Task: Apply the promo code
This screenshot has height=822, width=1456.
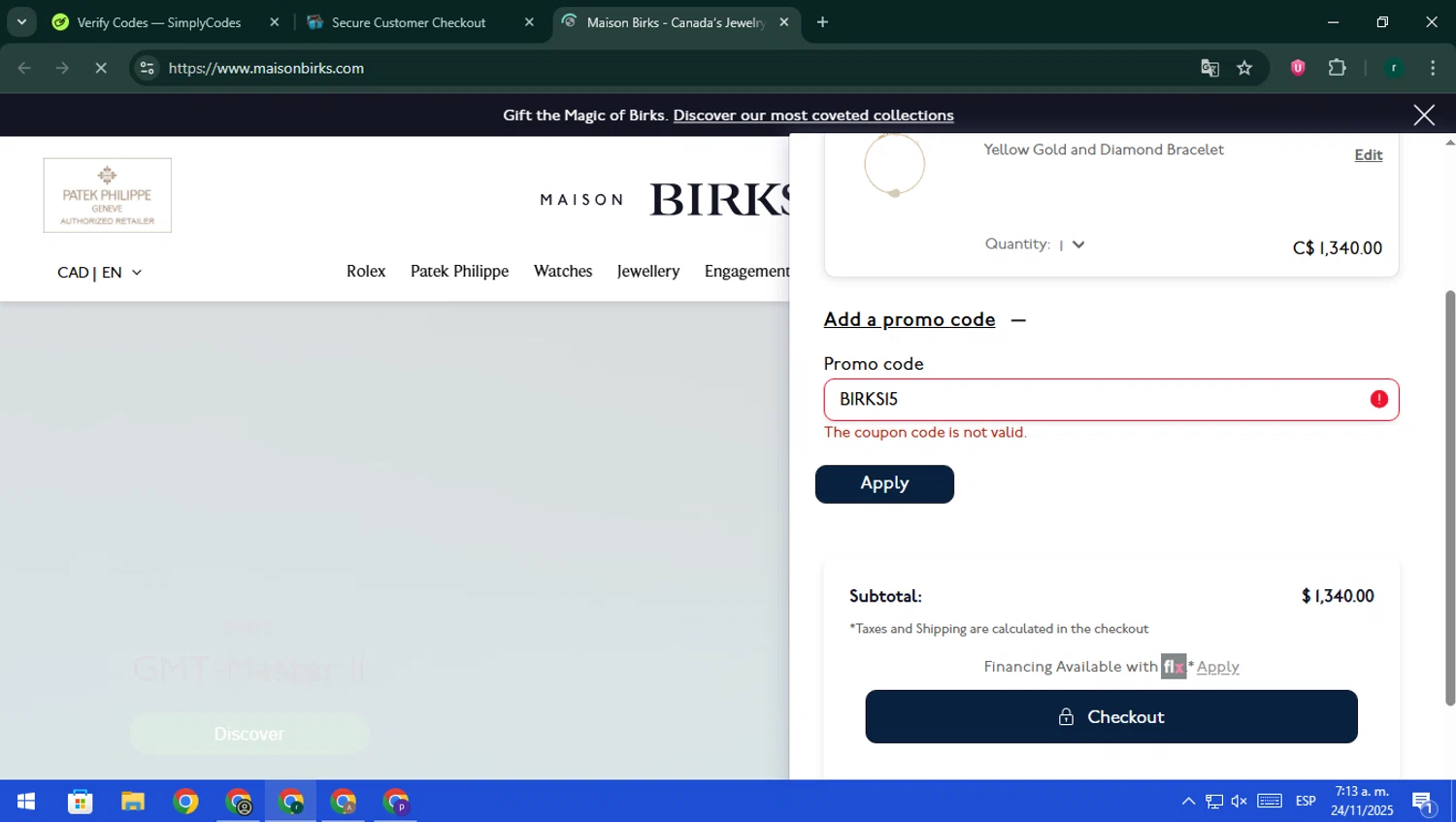Action: (884, 484)
